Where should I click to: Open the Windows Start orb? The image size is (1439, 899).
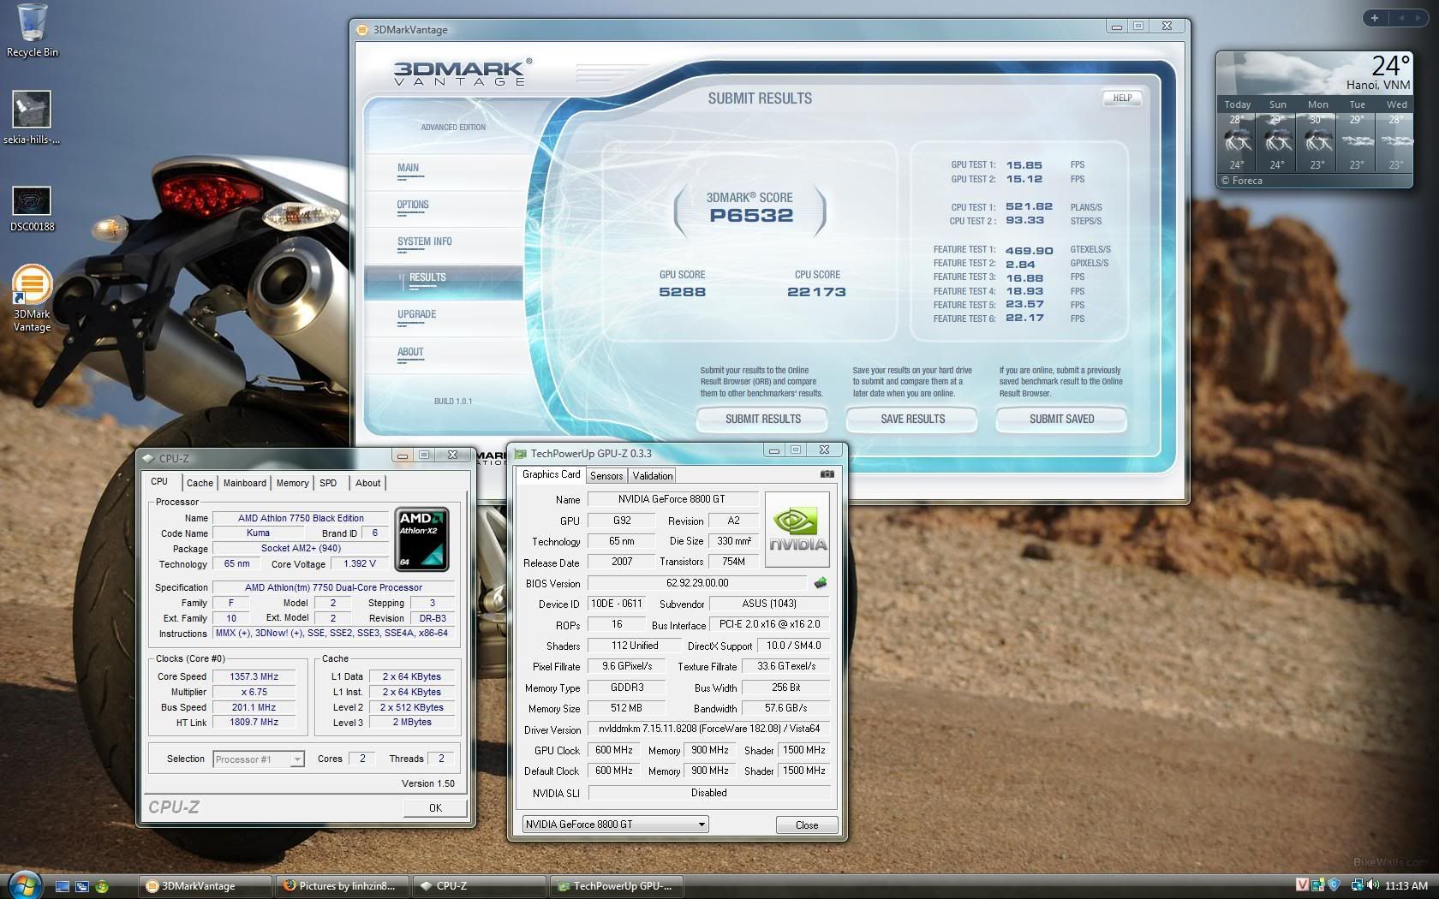[24, 884]
